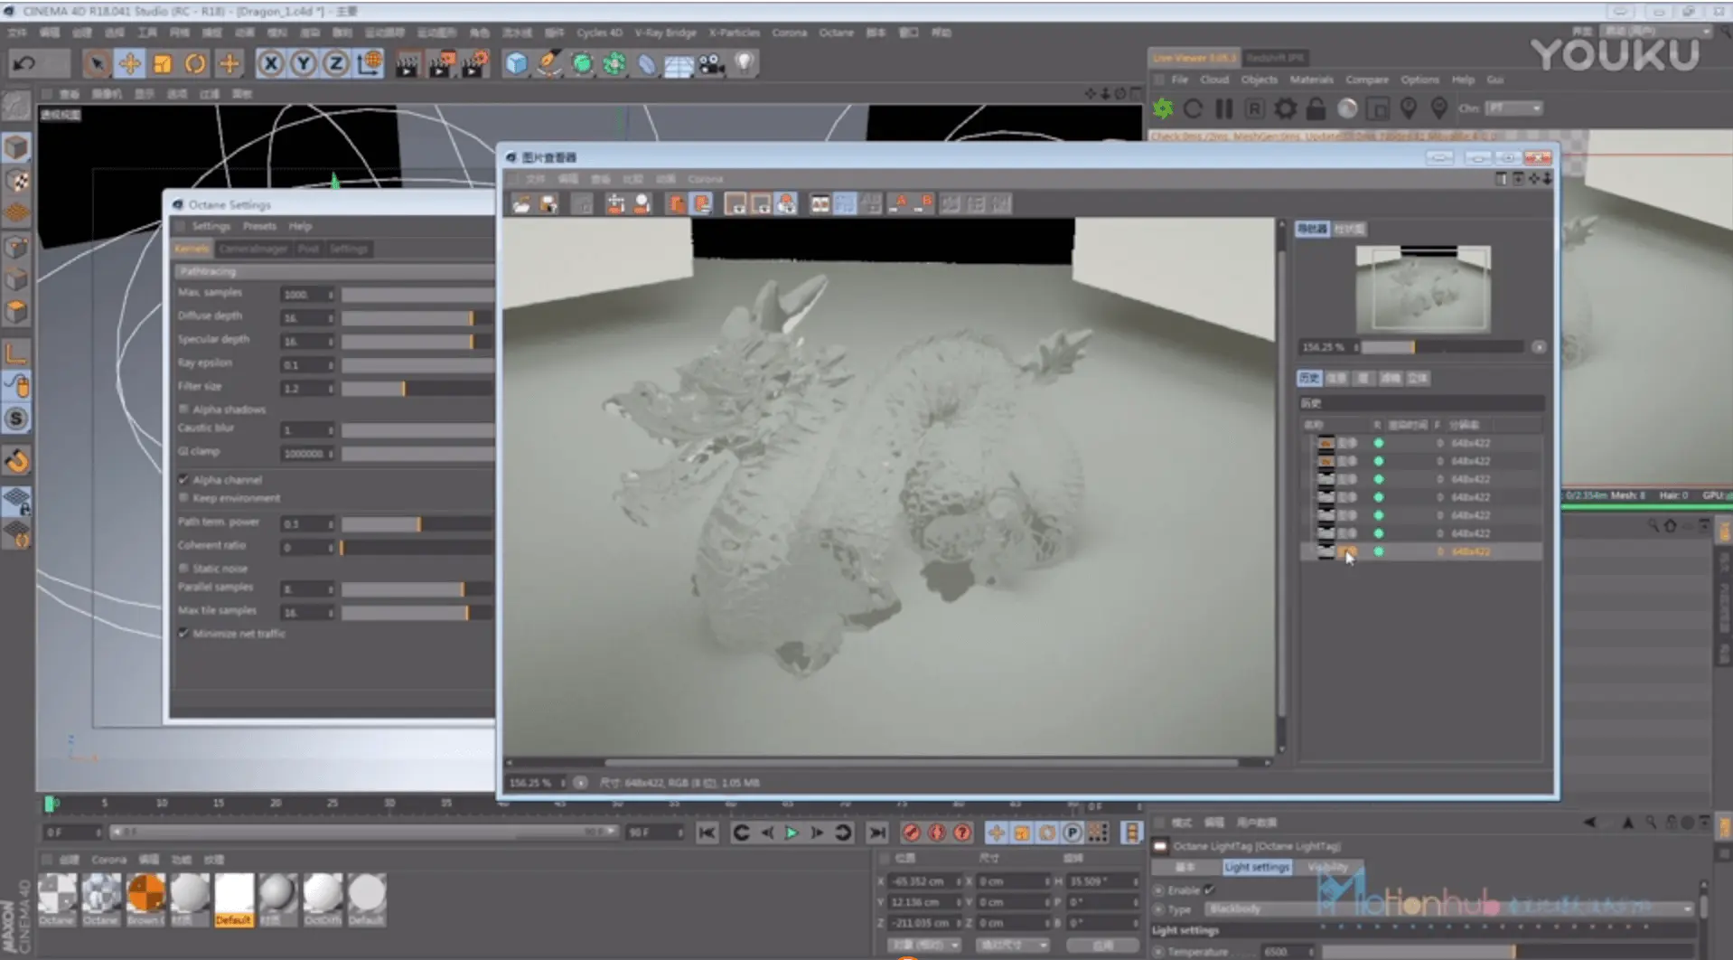
Task: Open the Corona menu
Action: pos(789,33)
